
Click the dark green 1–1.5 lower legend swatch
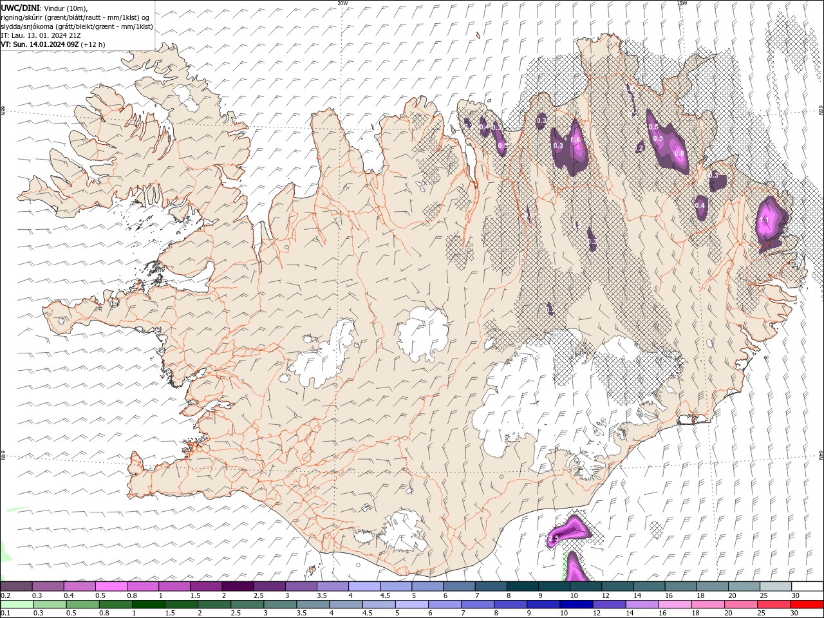(148, 604)
